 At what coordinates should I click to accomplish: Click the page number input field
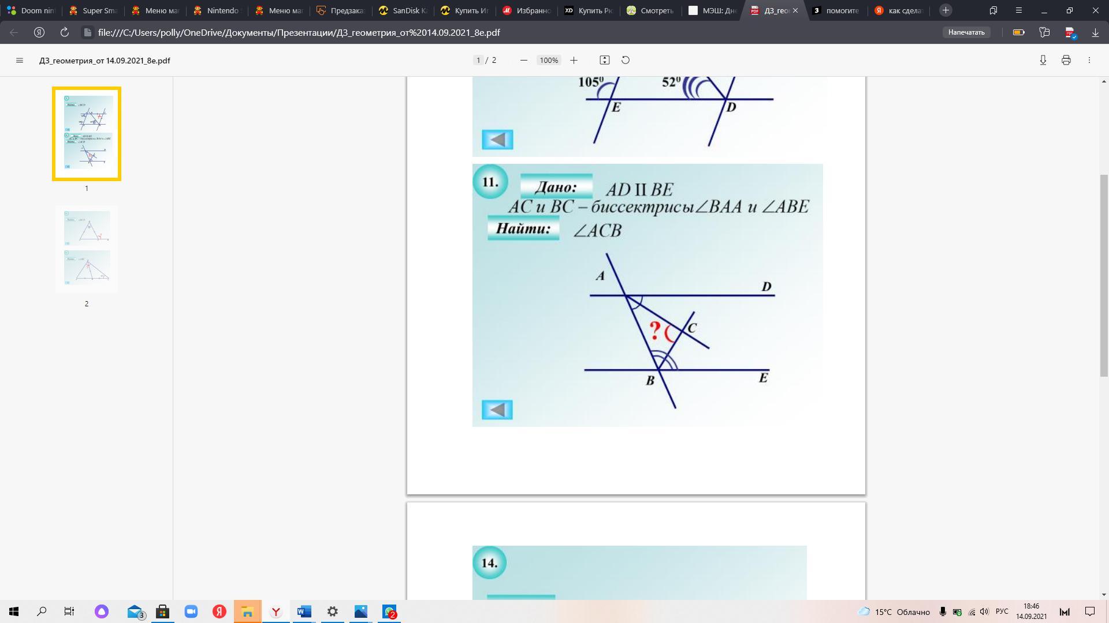478,61
